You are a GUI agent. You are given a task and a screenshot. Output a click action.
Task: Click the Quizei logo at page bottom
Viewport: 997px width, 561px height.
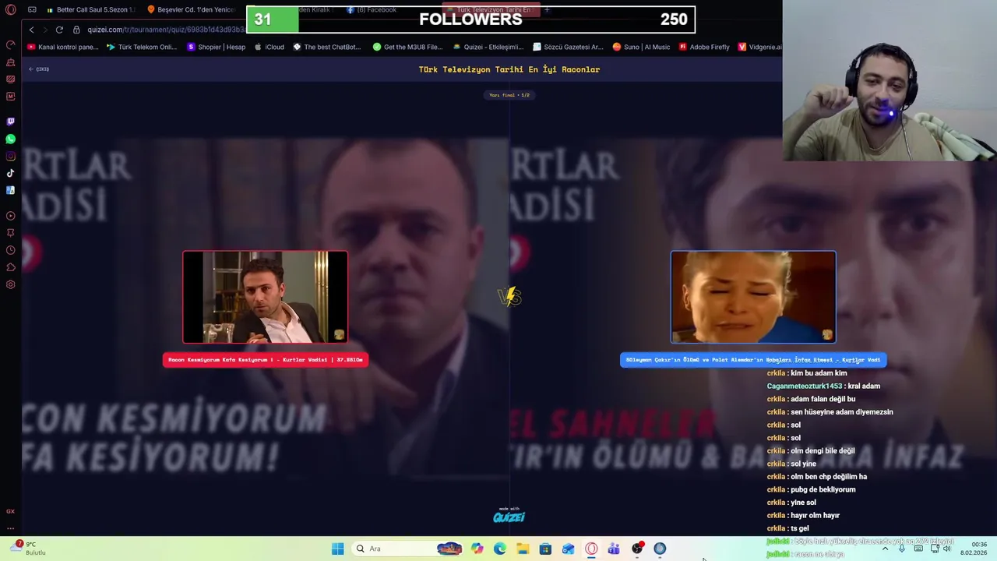(509, 516)
